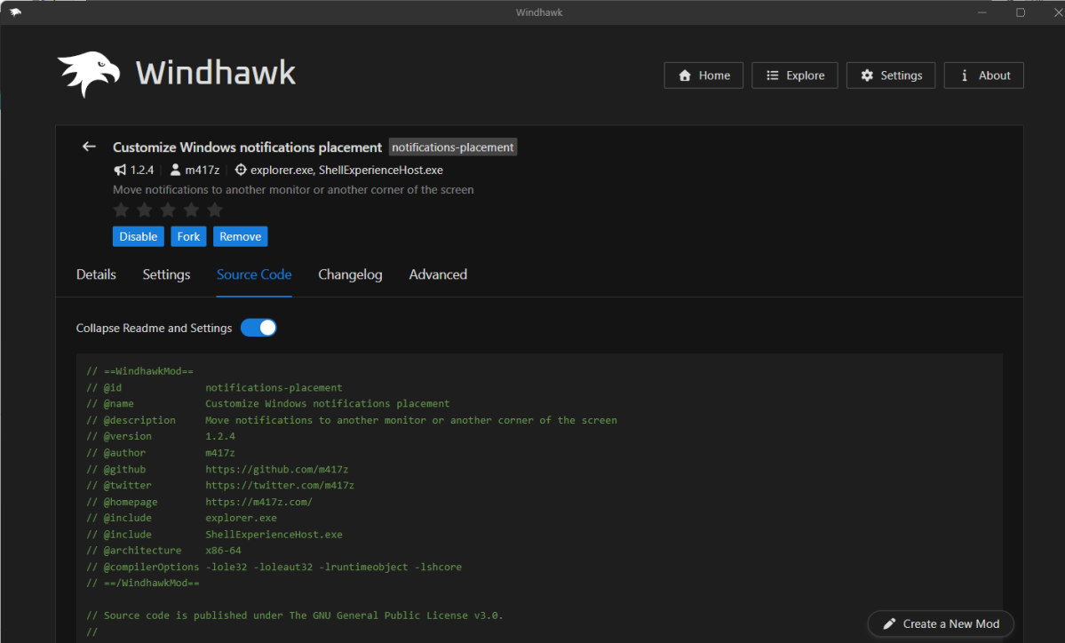
Task: Rate the mod two stars
Action: coord(145,210)
